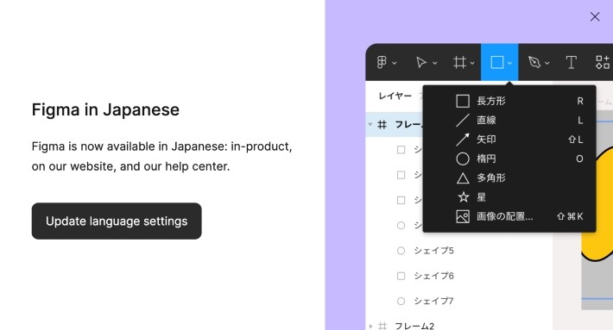This screenshot has width=613, height=330.
Task: Click the Figma in Japanese heading
Action: click(x=105, y=109)
